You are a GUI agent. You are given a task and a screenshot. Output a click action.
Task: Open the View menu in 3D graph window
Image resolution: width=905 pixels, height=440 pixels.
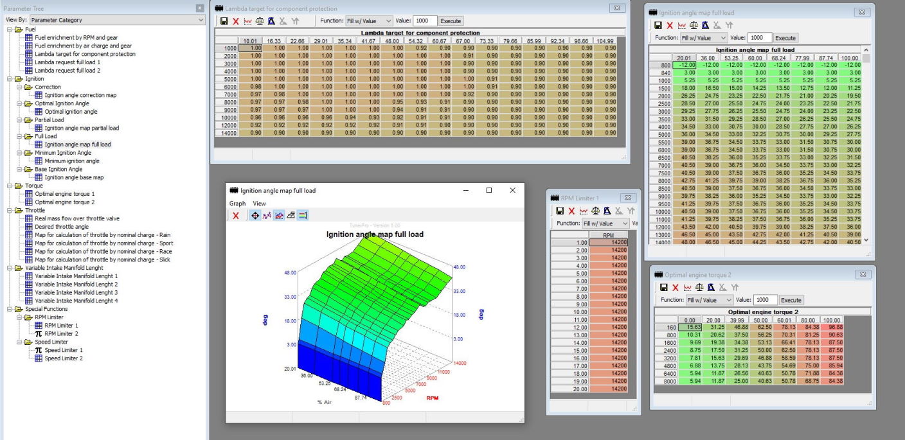click(x=259, y=203)
